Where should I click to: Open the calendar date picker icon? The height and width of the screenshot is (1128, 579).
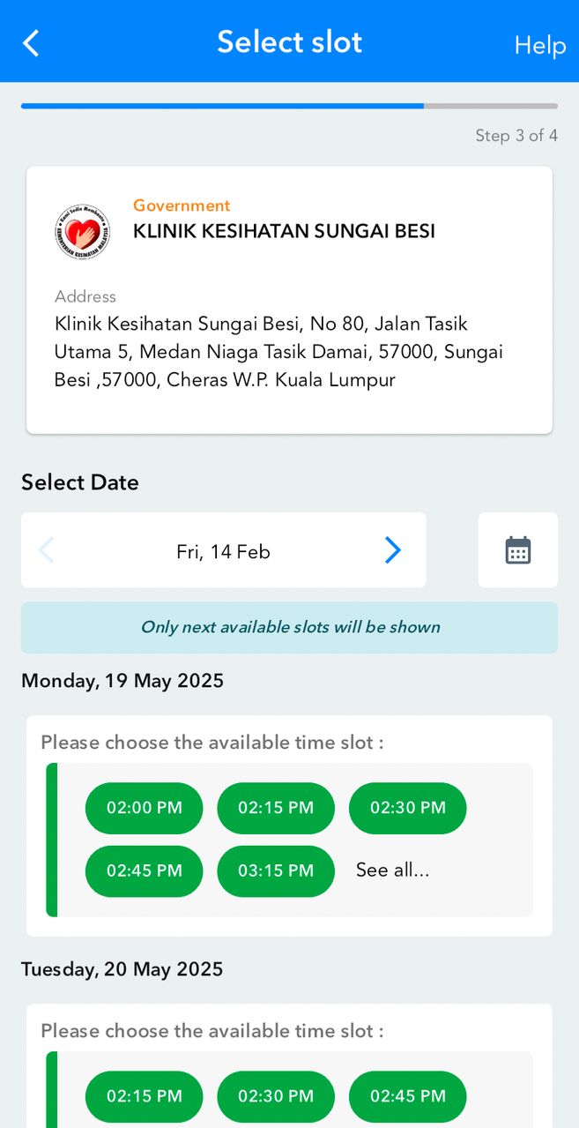517,550
